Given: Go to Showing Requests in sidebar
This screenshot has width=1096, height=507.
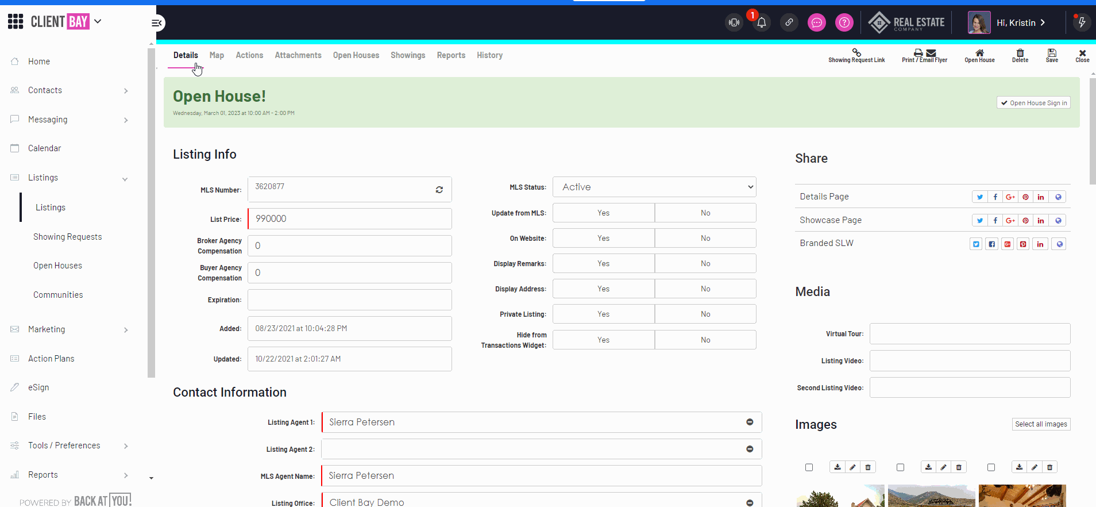Looking at the screenshot, I should click(67, 237).
